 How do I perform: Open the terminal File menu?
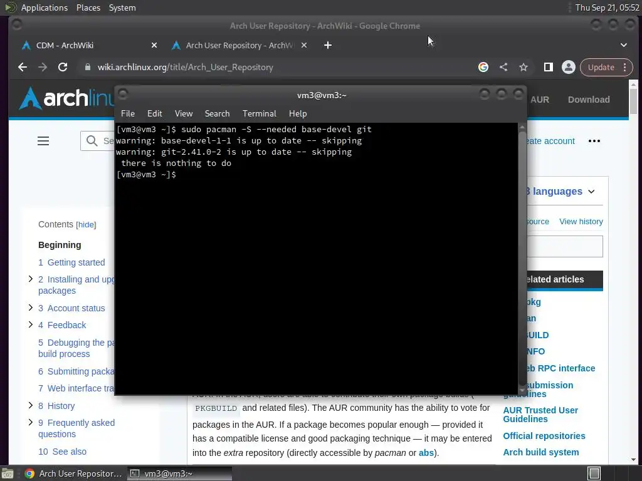tap(128, 113)
